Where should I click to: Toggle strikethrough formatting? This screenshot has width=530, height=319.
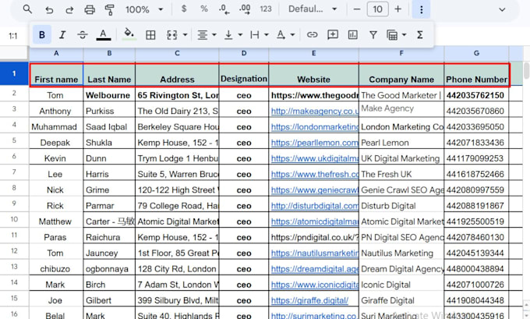83,34
